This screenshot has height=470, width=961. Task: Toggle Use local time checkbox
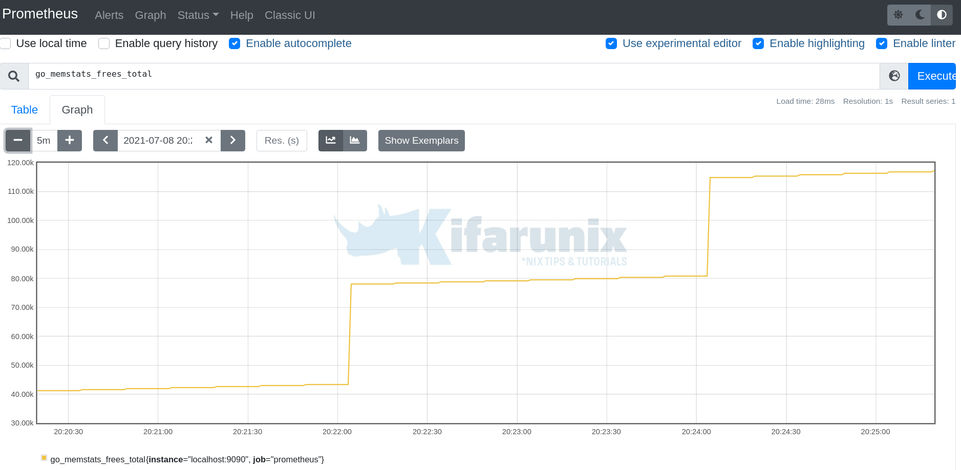pos(6,43)
